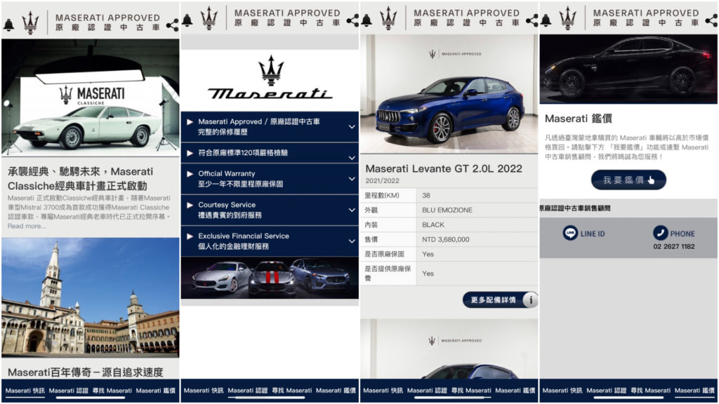Image resolution: width=719 pixels, height=404 pixels.
Task: Open the white Maserati Classiche car photo
Action: point(91,97)
